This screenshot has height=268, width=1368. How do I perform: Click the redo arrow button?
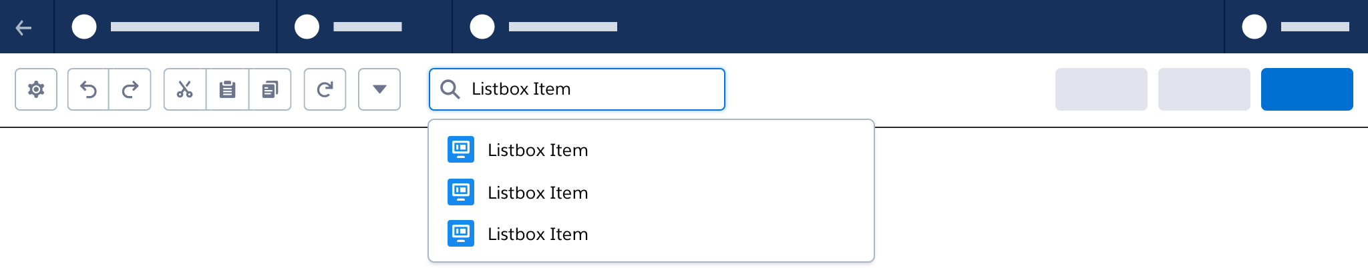[x=130, y=89]
